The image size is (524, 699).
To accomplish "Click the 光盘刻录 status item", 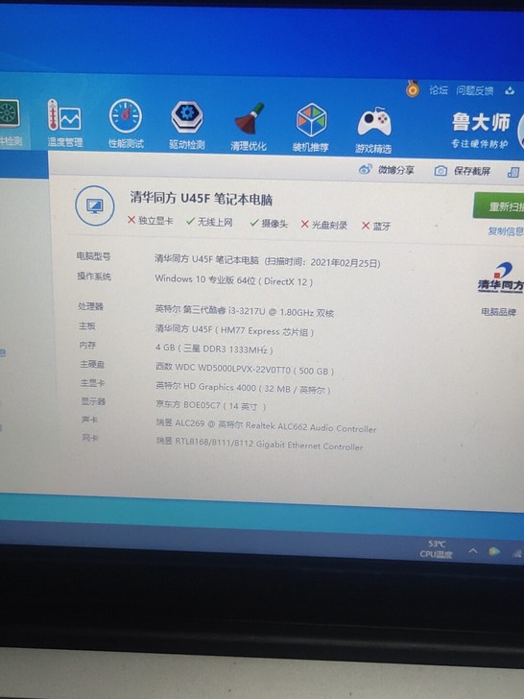I will (324, 225).
